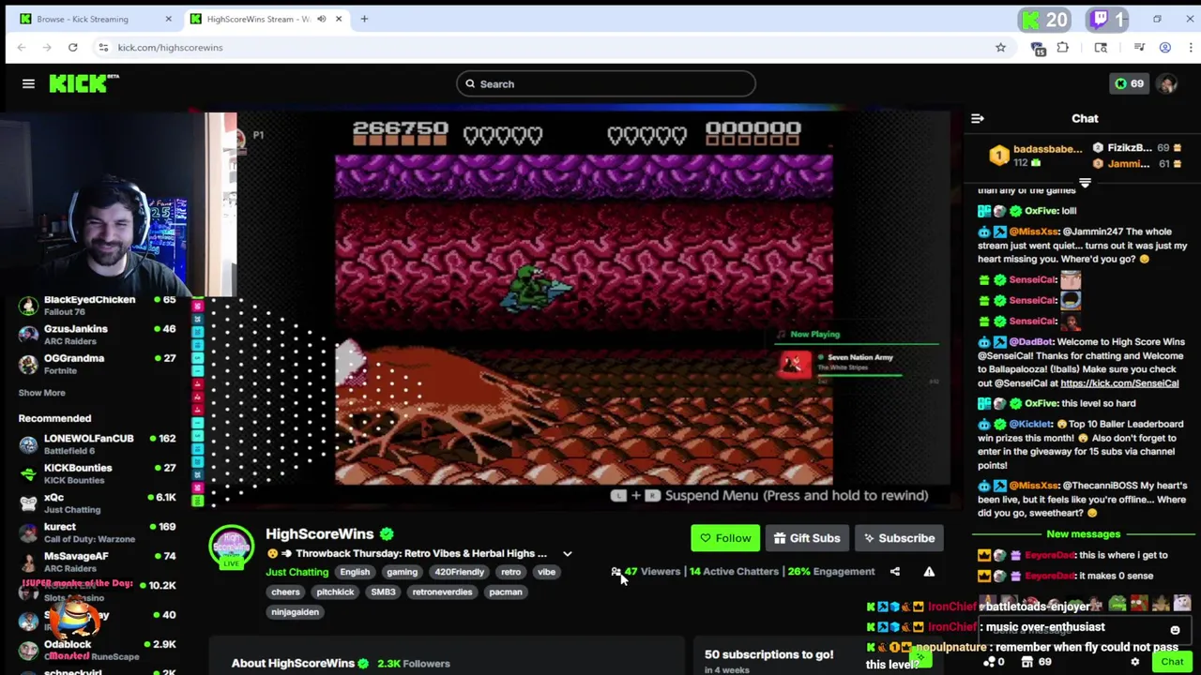Viewport: 1201px width, 675px height.
Task: Open a new browser tab
Action: click(x=364, y=19)
